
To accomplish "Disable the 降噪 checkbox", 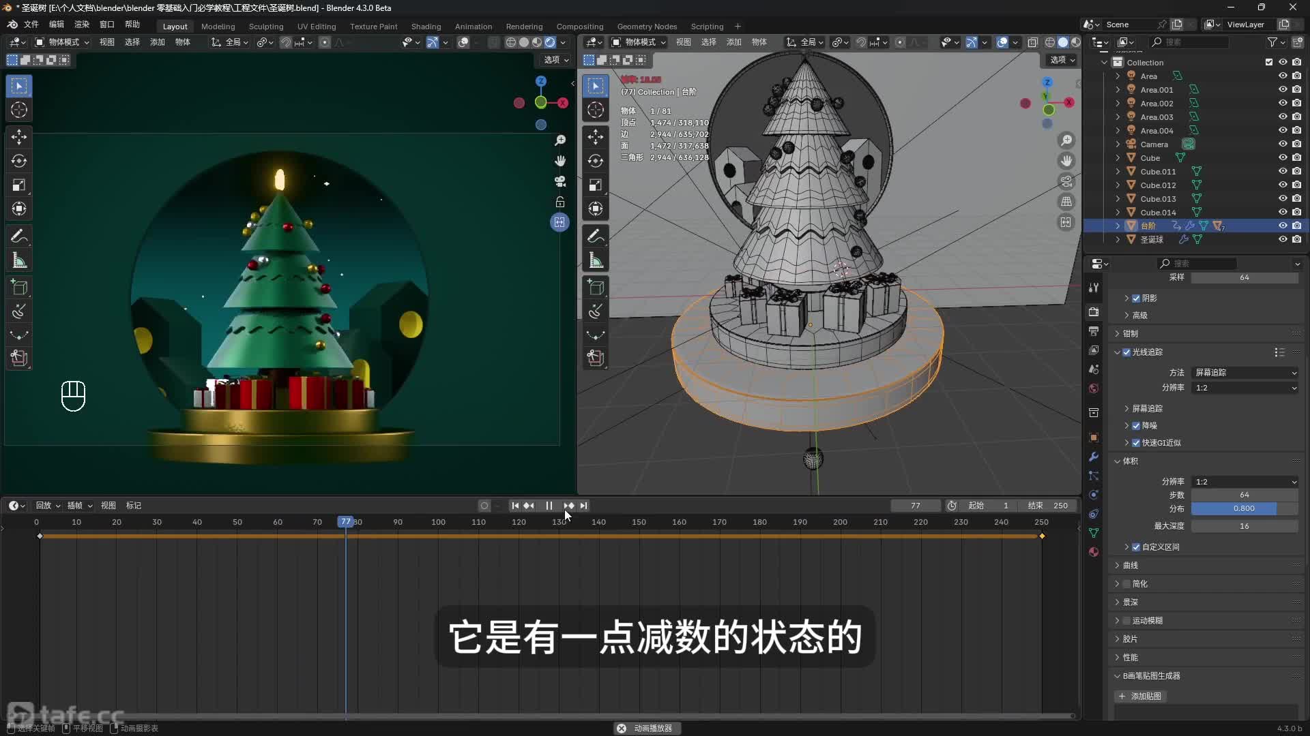I will [1136, 426].
